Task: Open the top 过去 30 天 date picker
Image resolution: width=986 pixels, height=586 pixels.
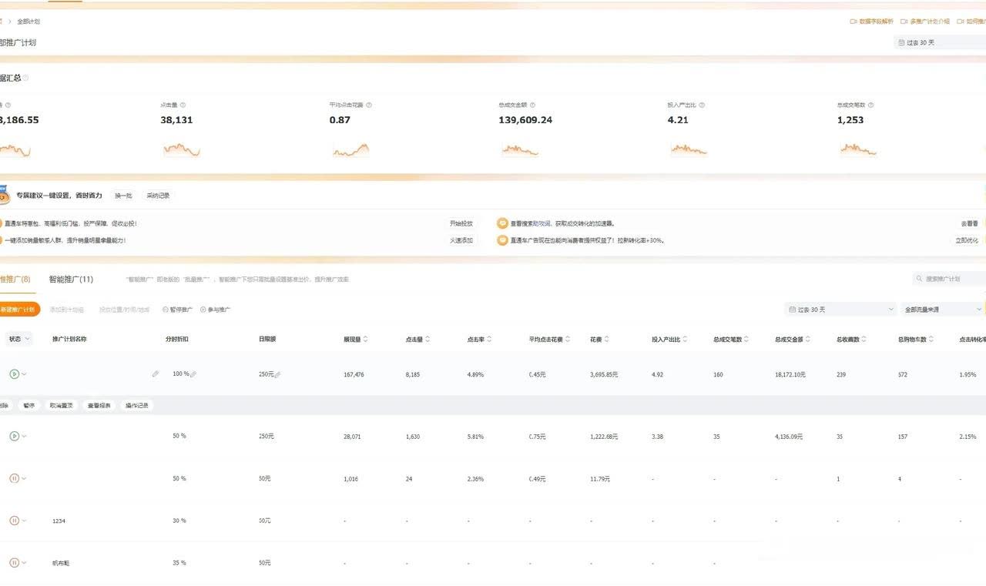Action: 940,42
